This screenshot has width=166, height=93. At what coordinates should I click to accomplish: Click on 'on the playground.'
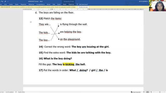[70, 39]
